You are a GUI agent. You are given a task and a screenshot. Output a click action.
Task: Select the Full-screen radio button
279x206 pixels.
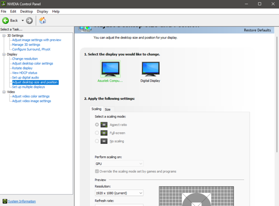point(97,133)
